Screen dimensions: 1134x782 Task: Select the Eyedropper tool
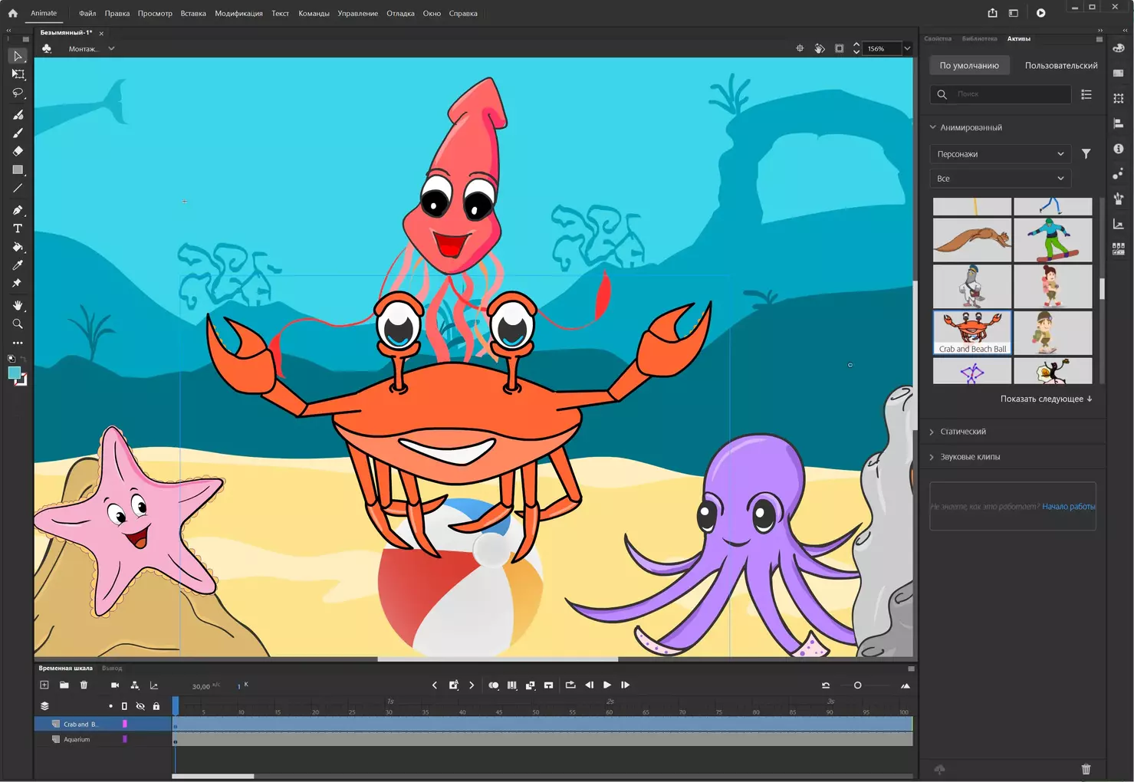coord(18,265)
